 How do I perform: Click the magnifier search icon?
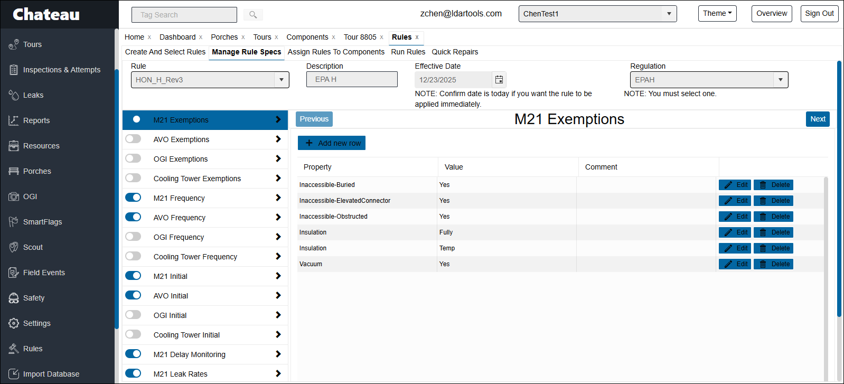pyautogui.click(x=253, y=15)
